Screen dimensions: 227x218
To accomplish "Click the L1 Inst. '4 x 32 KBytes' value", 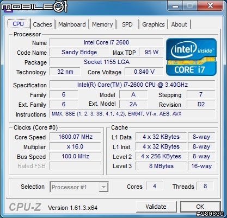I will coord(161,146).
